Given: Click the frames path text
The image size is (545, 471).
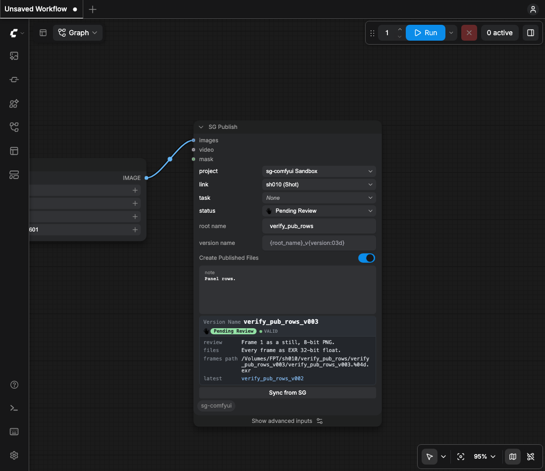Looking at the screenshot, I should point(305,364).
